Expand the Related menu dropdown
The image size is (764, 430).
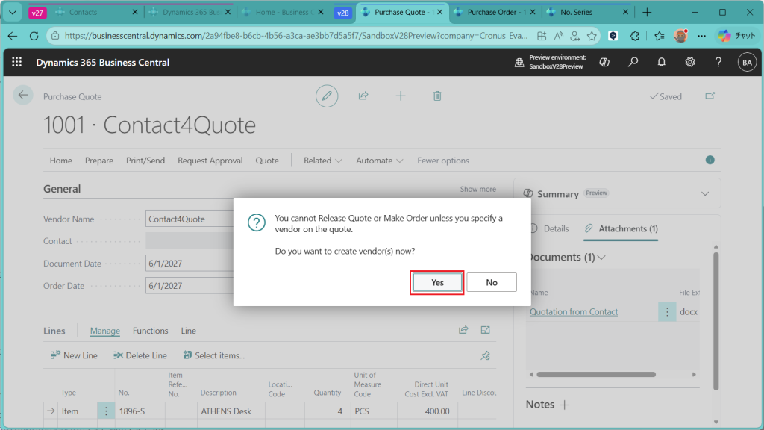322,161
